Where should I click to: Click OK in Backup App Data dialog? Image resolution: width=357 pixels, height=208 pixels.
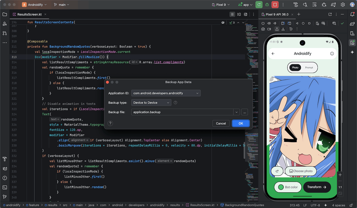coord(241,123)
